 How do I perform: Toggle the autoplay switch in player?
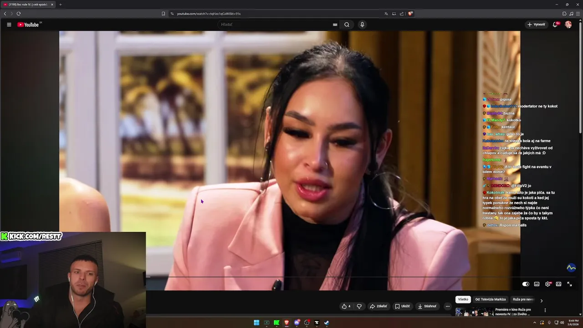tap(526, 284)
